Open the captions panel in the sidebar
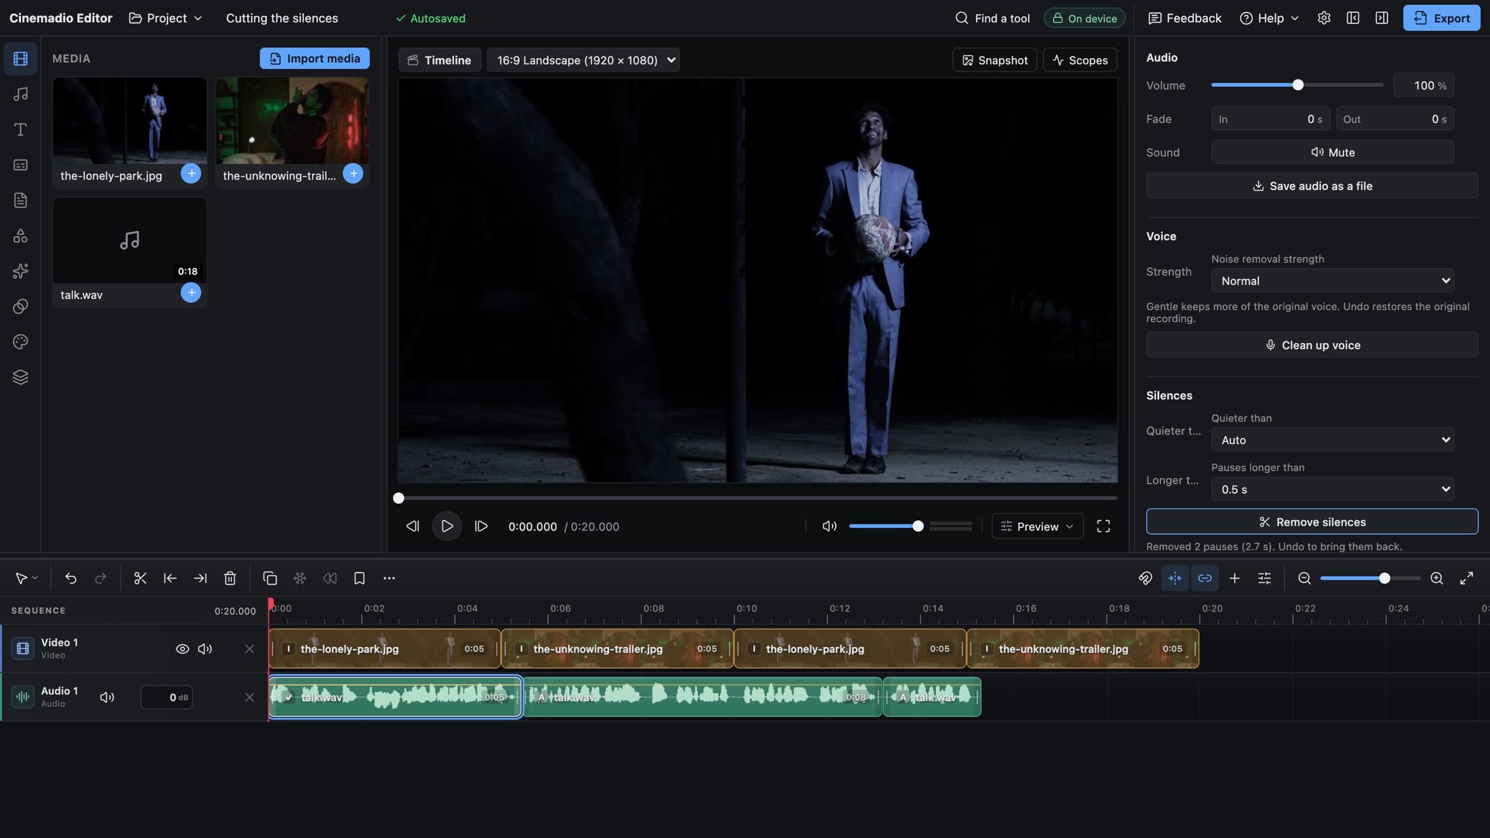Screen dimensions: 1490x838 [x=20, y=165]
